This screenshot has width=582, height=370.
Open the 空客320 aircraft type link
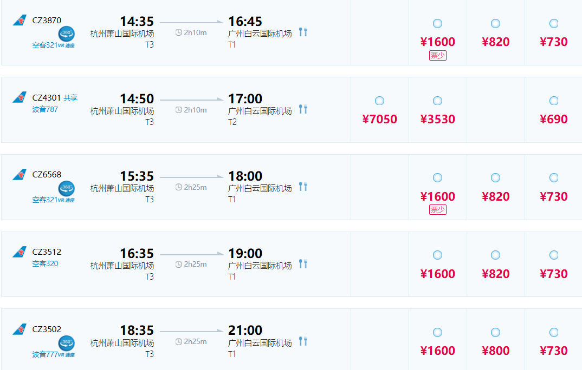(x=45, y=263)
